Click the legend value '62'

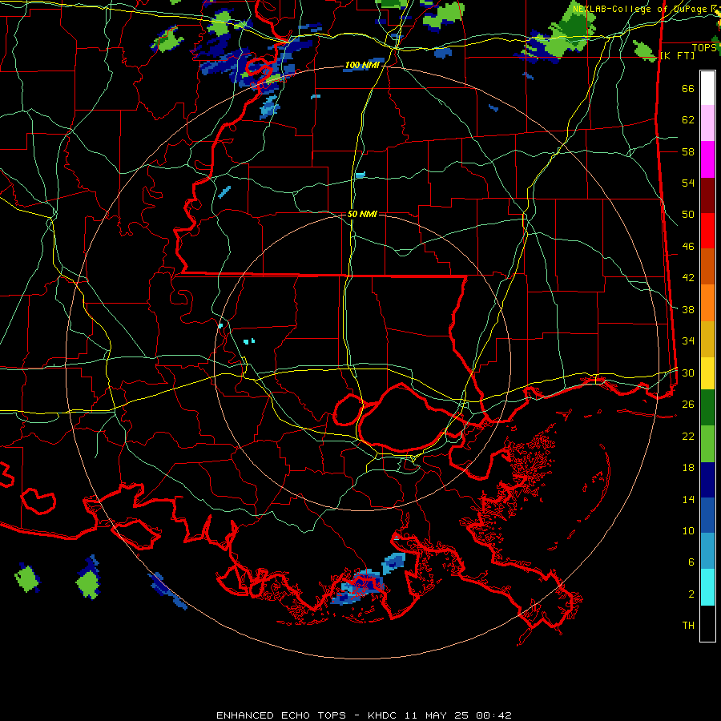(688, 120)
